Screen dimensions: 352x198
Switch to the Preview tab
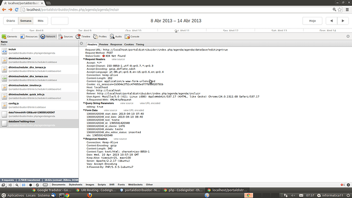coord(104,44)
